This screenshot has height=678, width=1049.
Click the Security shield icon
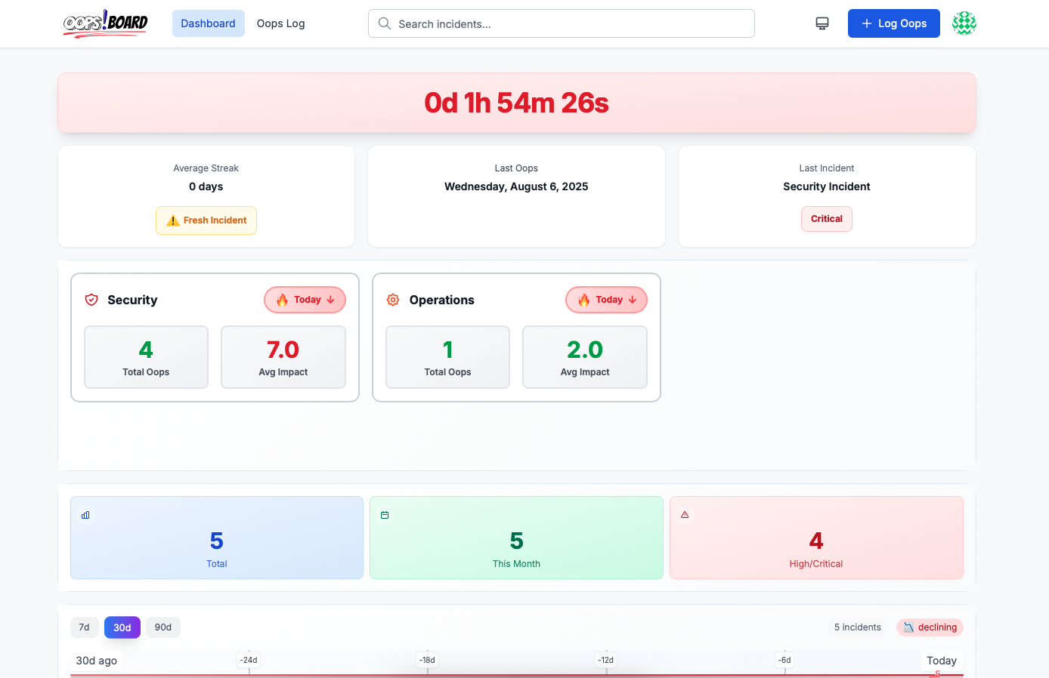[91, 300]
